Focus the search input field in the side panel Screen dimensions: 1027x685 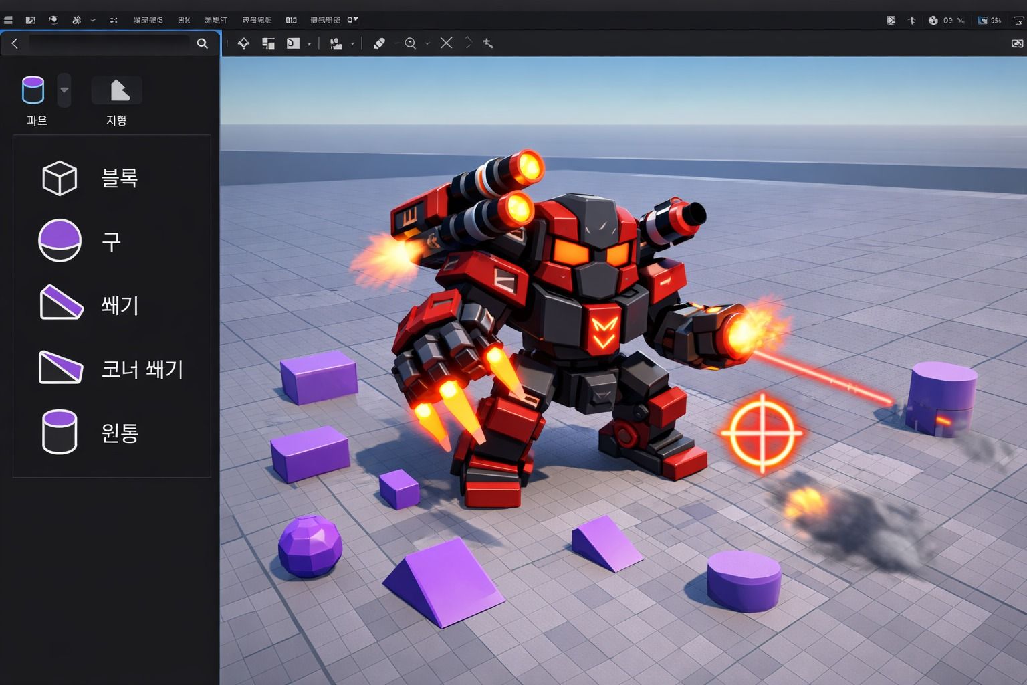click(109, 43)
